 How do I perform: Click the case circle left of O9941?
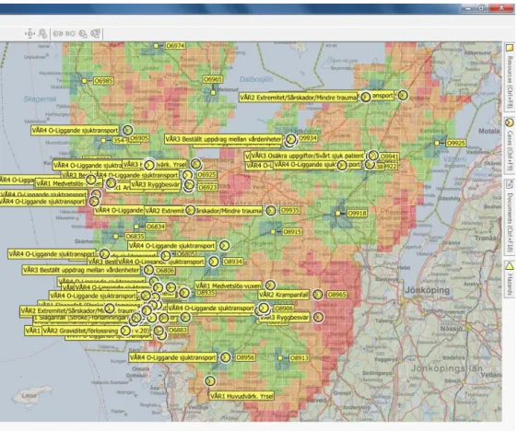pyautogui.click(x=373, y=155)
